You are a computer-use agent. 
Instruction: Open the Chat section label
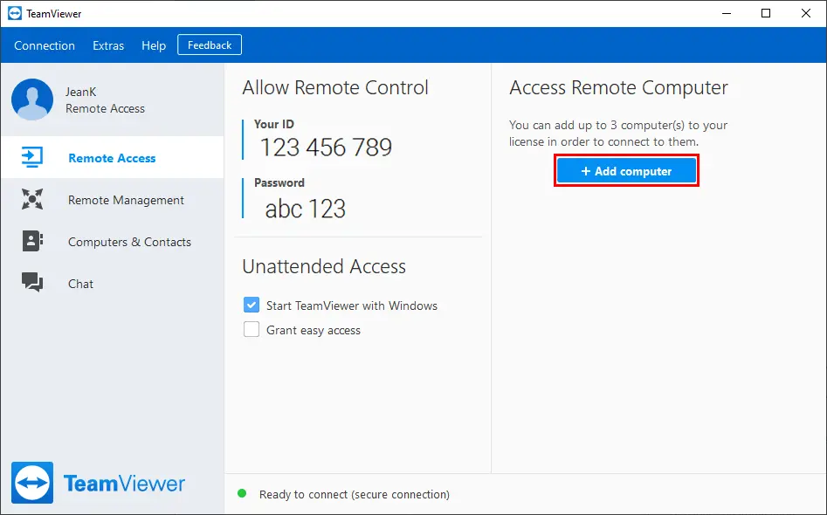(80, 284)
